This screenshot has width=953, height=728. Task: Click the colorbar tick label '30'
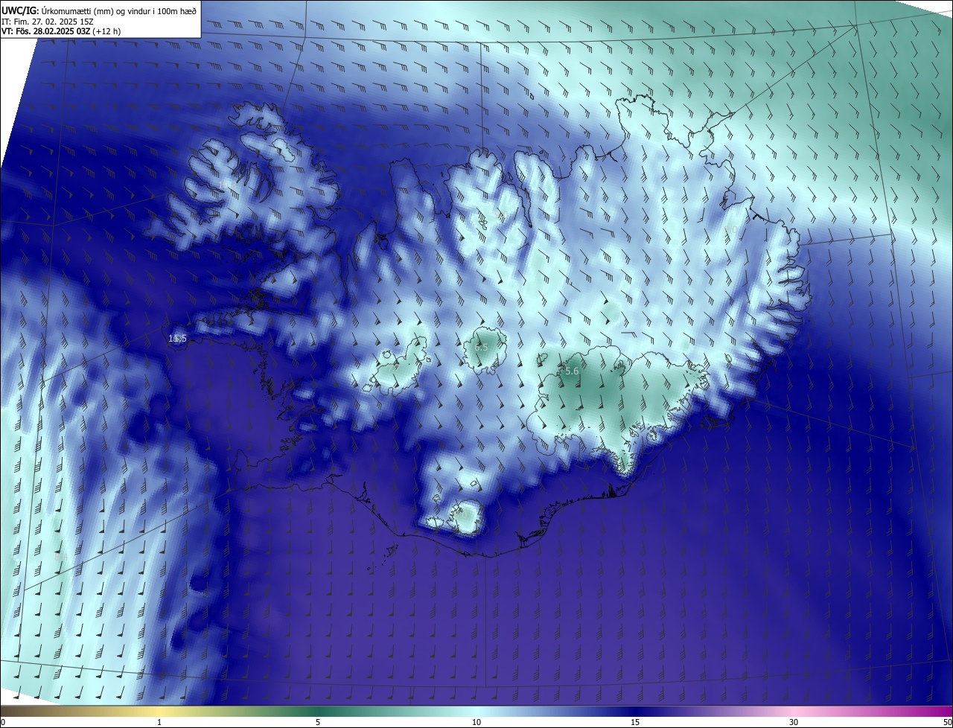[x=794, y=722]
